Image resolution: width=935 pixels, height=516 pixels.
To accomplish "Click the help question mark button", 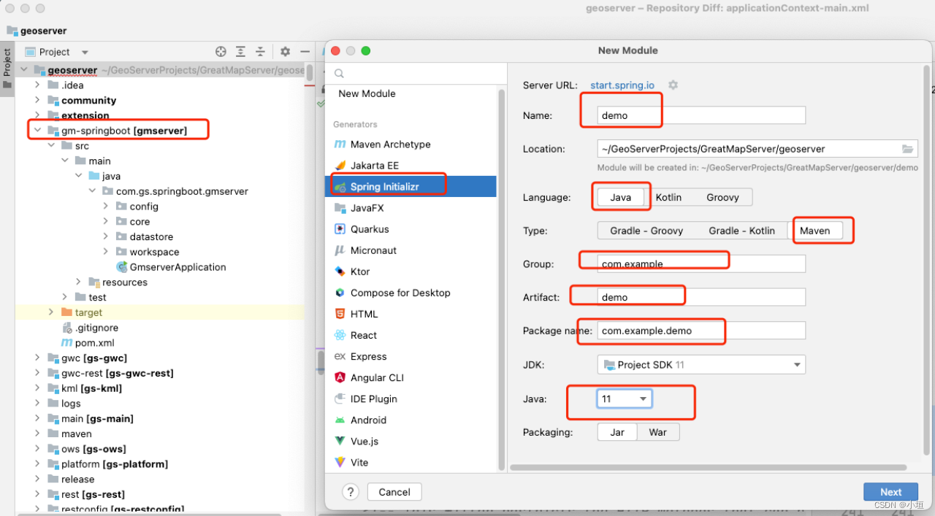I will (x=351, y=492).
